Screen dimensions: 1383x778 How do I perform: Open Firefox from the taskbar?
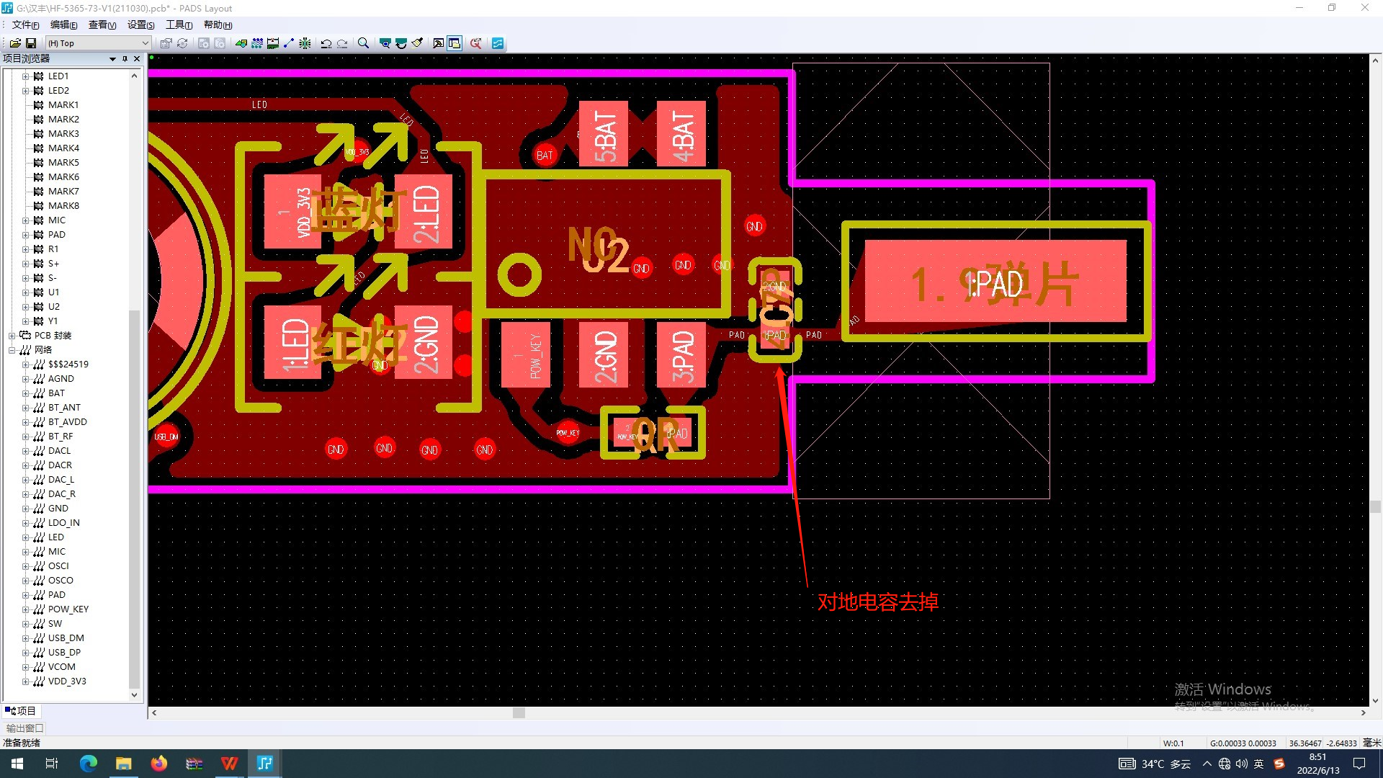[x=158, y=764]
